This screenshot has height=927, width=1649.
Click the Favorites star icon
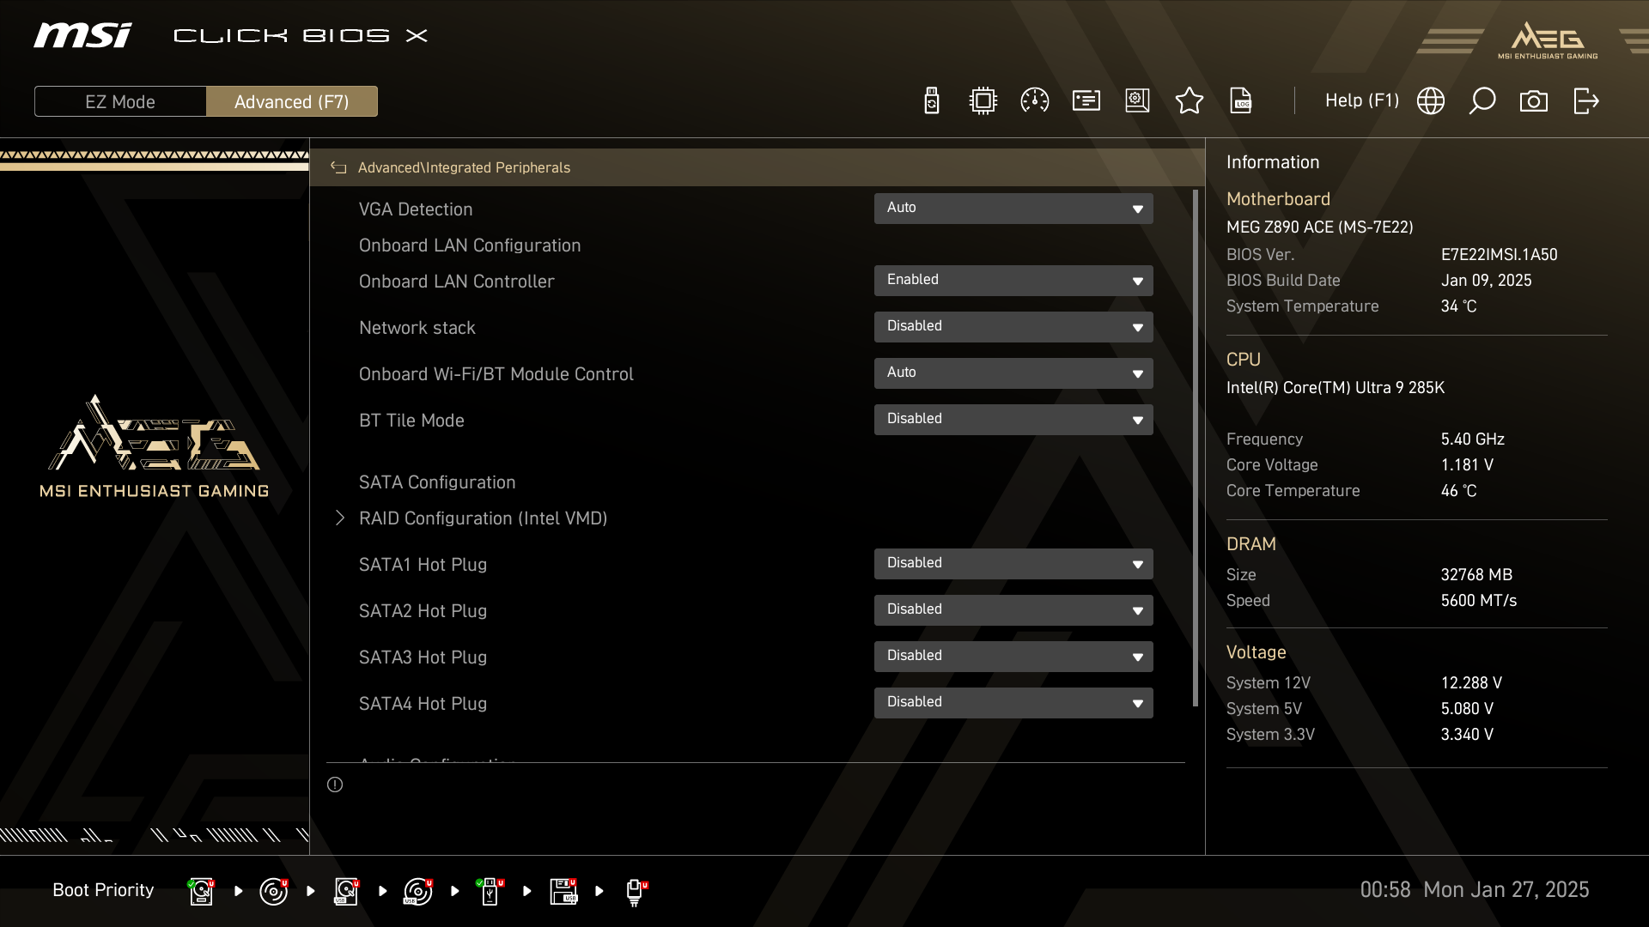[x=1189, y=101]
